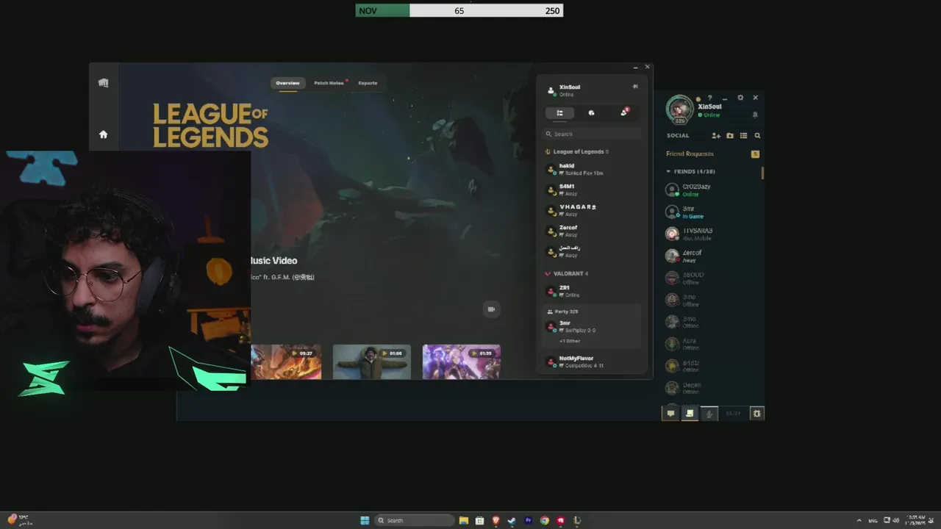
Task: Open the chat messages icon in Riot panel
Action: click(591, 113)
